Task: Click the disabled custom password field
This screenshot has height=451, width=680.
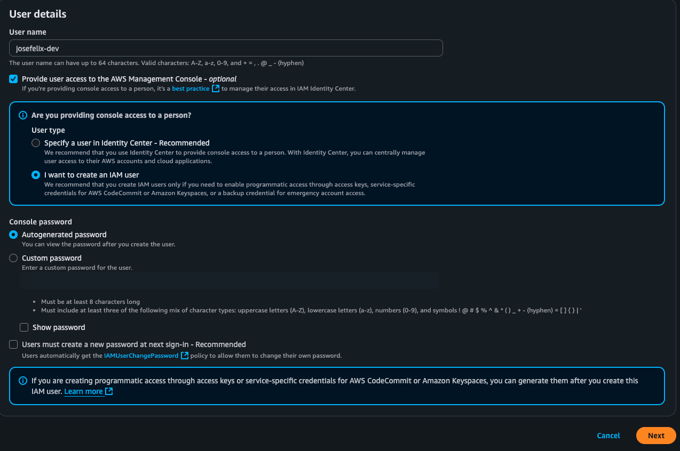Action: [230, 280]
